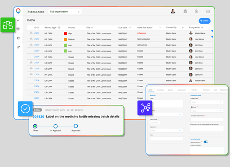
Task: Click the colorful logo in top-left corner
Action: pyautogui.click(x=19, y=11)
